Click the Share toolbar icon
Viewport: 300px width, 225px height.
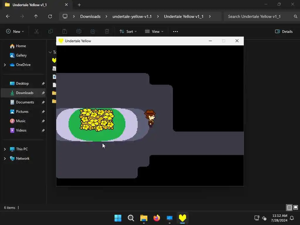click(93, 32)
